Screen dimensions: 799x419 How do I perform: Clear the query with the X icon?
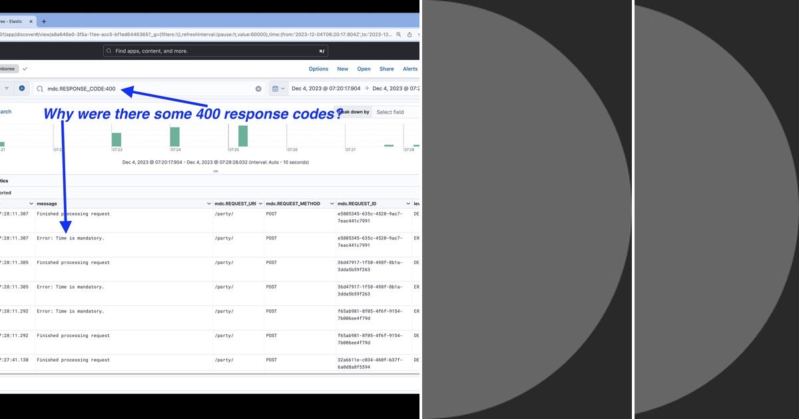click(258, 88)
